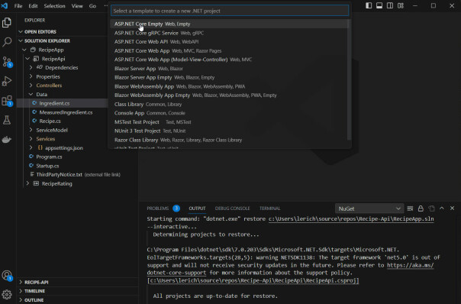Open the Docker view

(x=7, y=139)
